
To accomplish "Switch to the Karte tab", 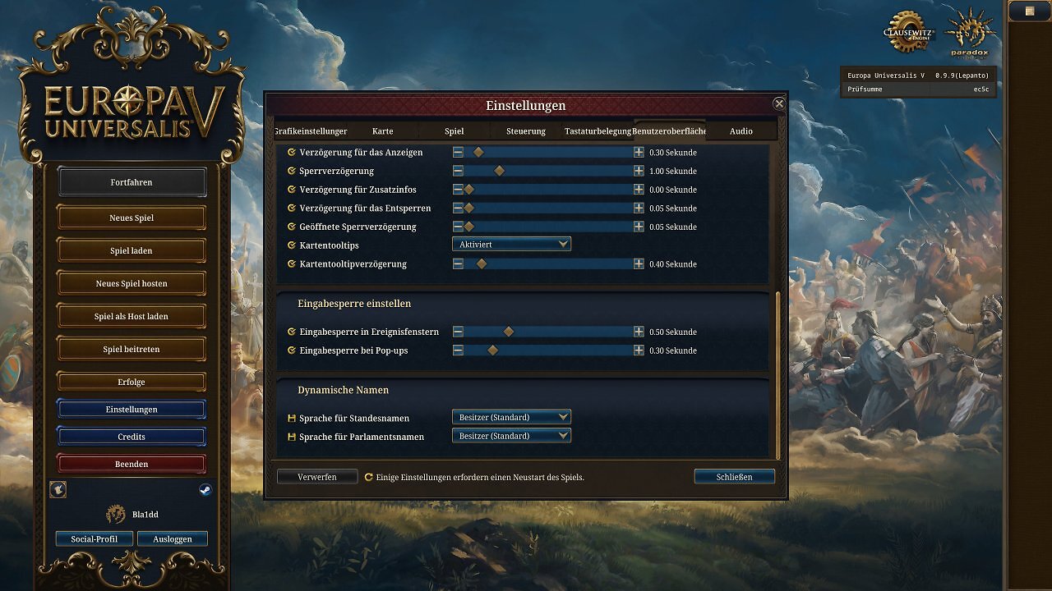I will 382,131.
